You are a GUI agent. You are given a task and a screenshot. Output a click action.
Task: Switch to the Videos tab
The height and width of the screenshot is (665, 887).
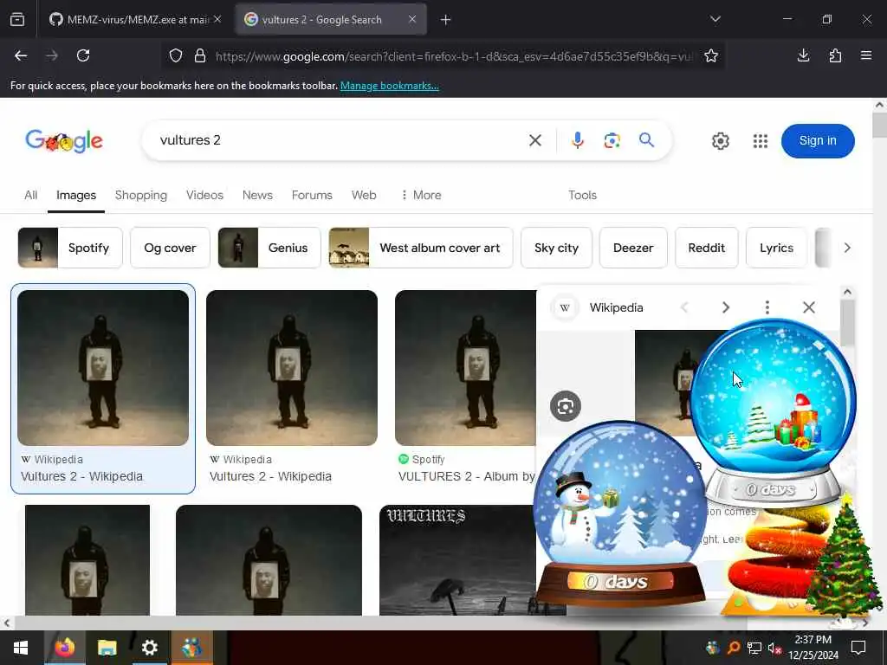click(x=204, y=195)
